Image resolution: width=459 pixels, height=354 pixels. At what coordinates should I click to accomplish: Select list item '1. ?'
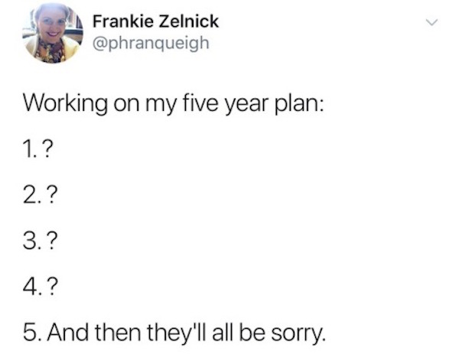(38, 149)
